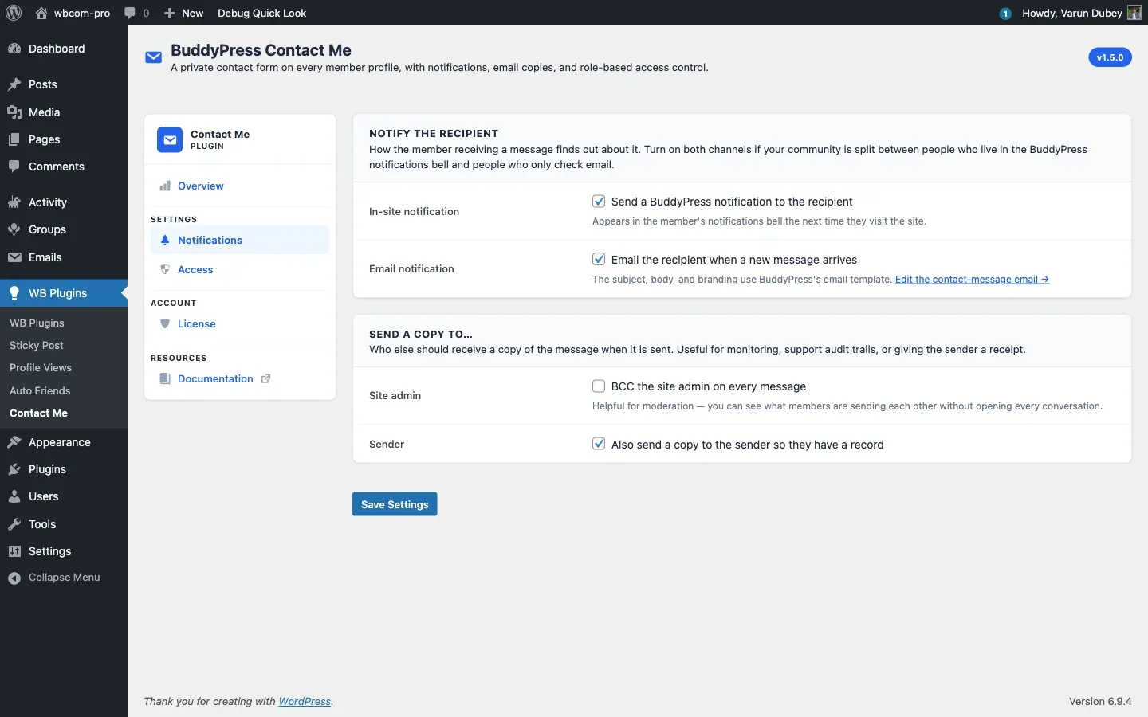Click the Overview bar chart icon
1148x717 pixels.
pyautogui.click(x=165, y=186)
